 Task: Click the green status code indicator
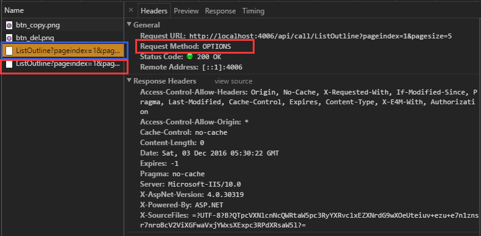click(x=190, y=57)
